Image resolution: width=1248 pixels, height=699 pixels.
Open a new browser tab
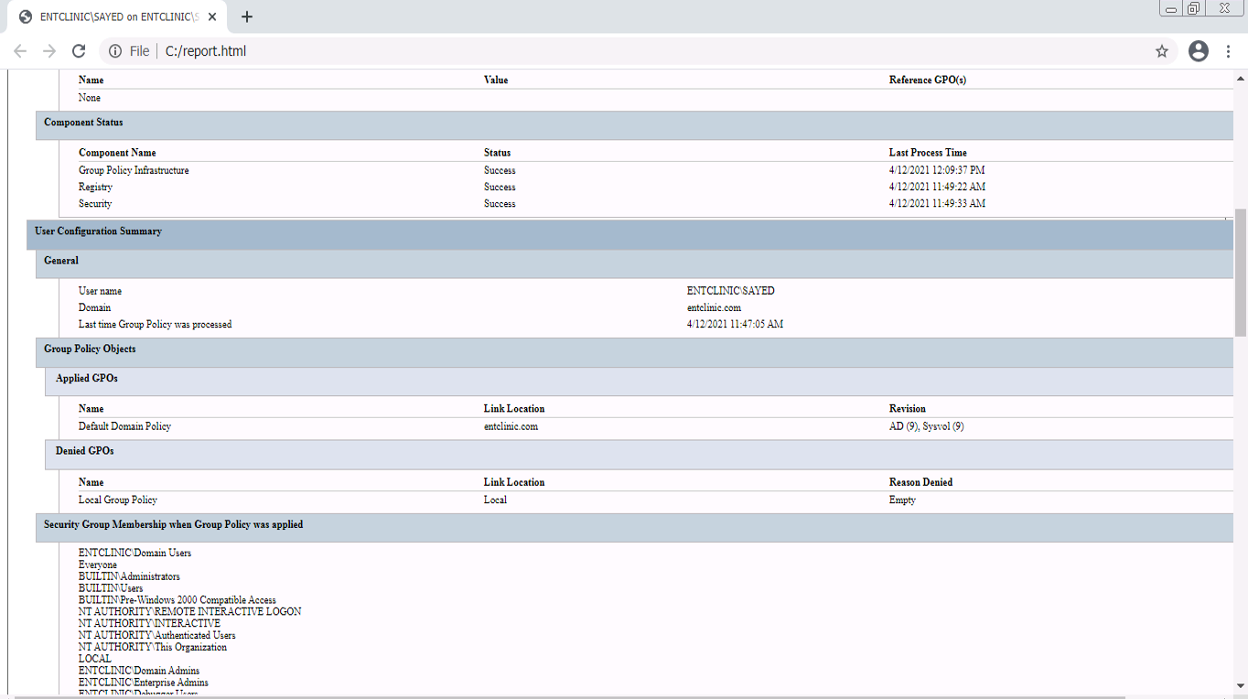[247, 16]
